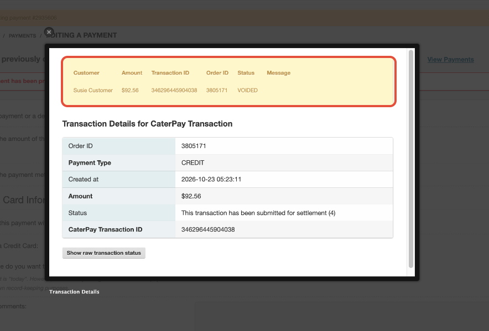Select customer name Susie Customer

point(93,90)
